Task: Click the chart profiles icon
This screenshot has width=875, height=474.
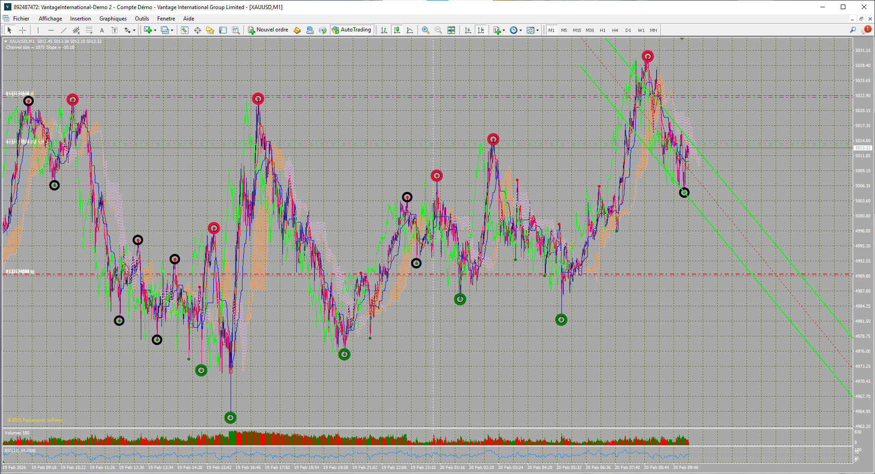Action: [x=165, y=30]
